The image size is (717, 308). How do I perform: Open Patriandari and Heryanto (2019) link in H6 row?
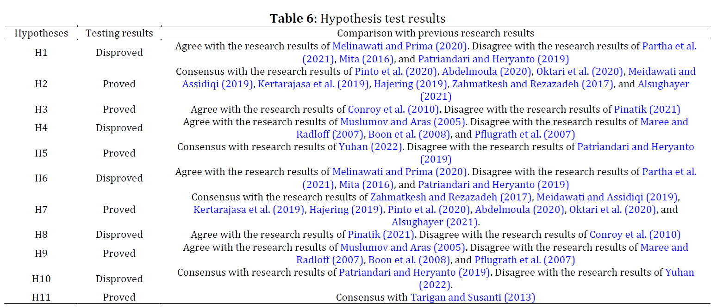[493, 184]
